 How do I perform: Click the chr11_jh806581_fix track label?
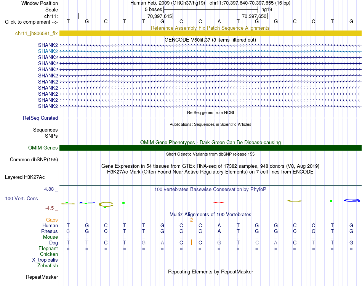tap(36, 33)
